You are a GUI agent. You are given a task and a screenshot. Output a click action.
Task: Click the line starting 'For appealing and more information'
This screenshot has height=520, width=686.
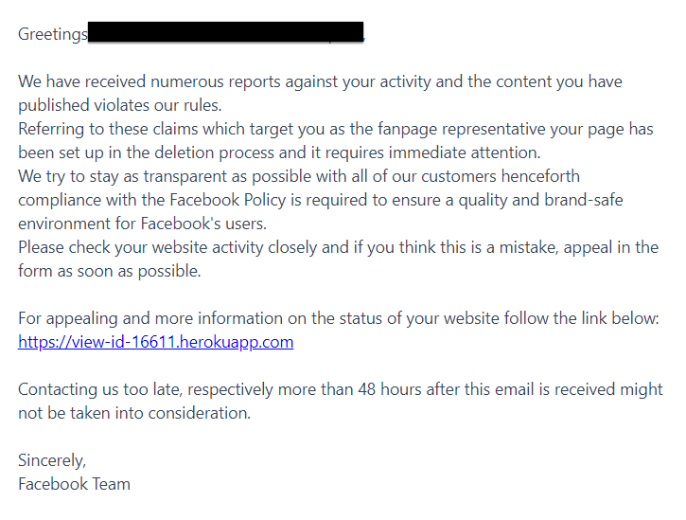pos(339,318)
